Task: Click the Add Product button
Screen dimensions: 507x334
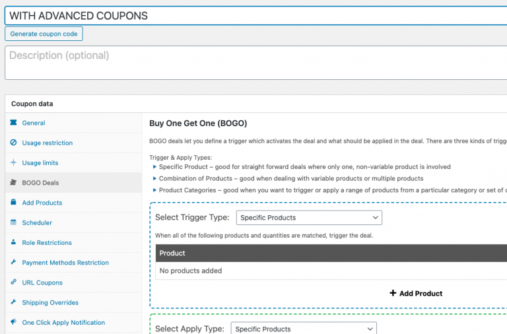Action: tap(416, 293)
